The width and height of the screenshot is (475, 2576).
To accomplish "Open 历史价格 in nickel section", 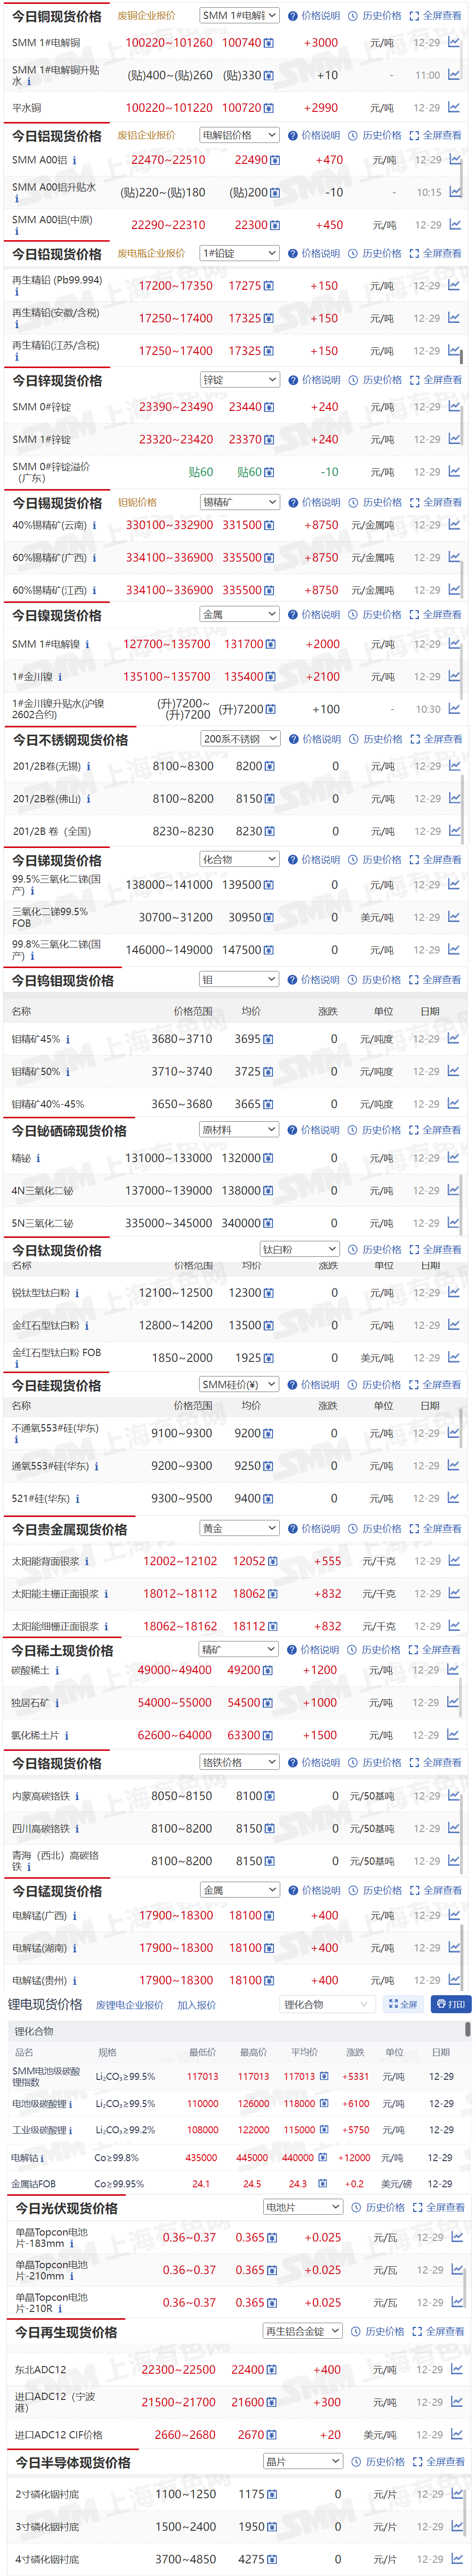I will tap(375, 615).
